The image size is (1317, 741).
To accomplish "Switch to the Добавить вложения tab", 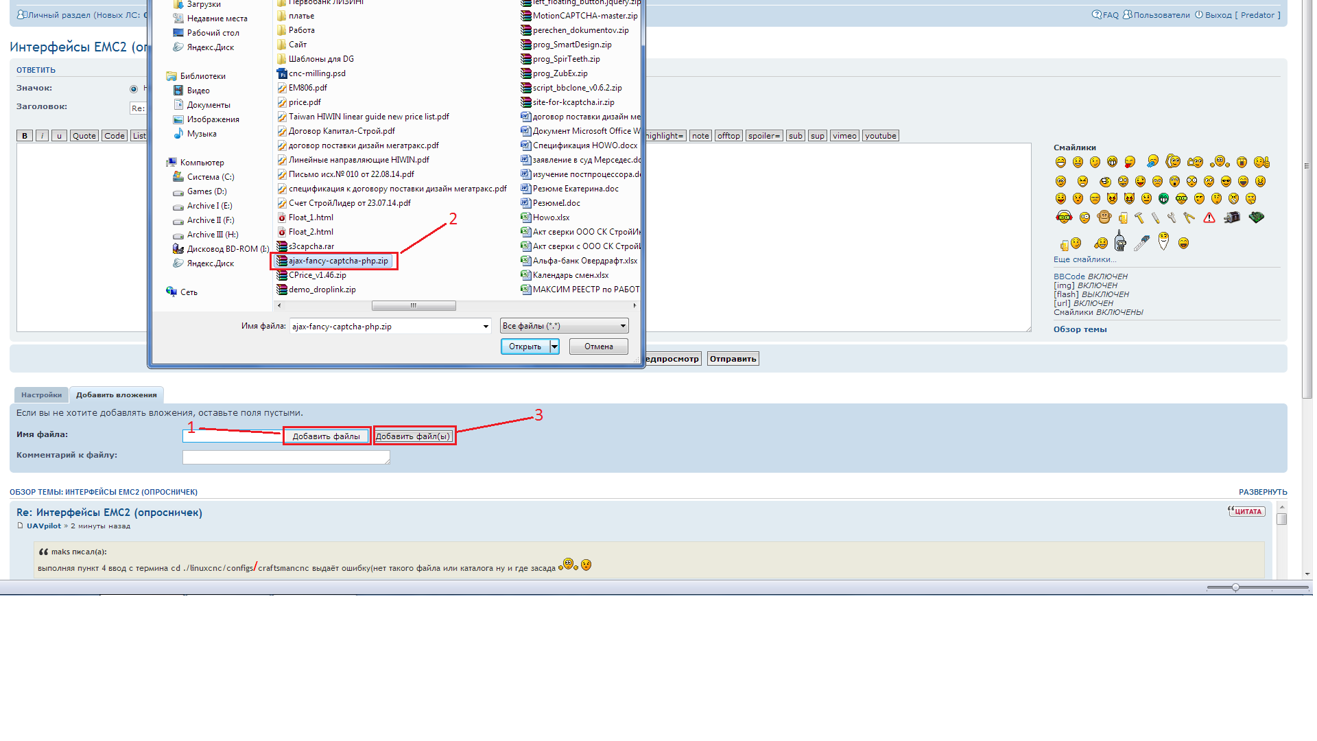I will [116, 395].
